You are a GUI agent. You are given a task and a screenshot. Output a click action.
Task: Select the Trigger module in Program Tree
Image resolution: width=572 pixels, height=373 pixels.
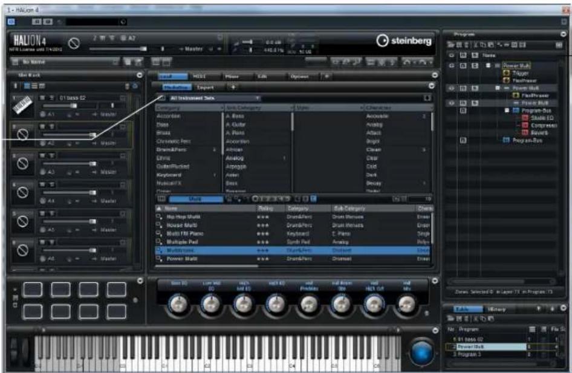[x=520, y=73]
